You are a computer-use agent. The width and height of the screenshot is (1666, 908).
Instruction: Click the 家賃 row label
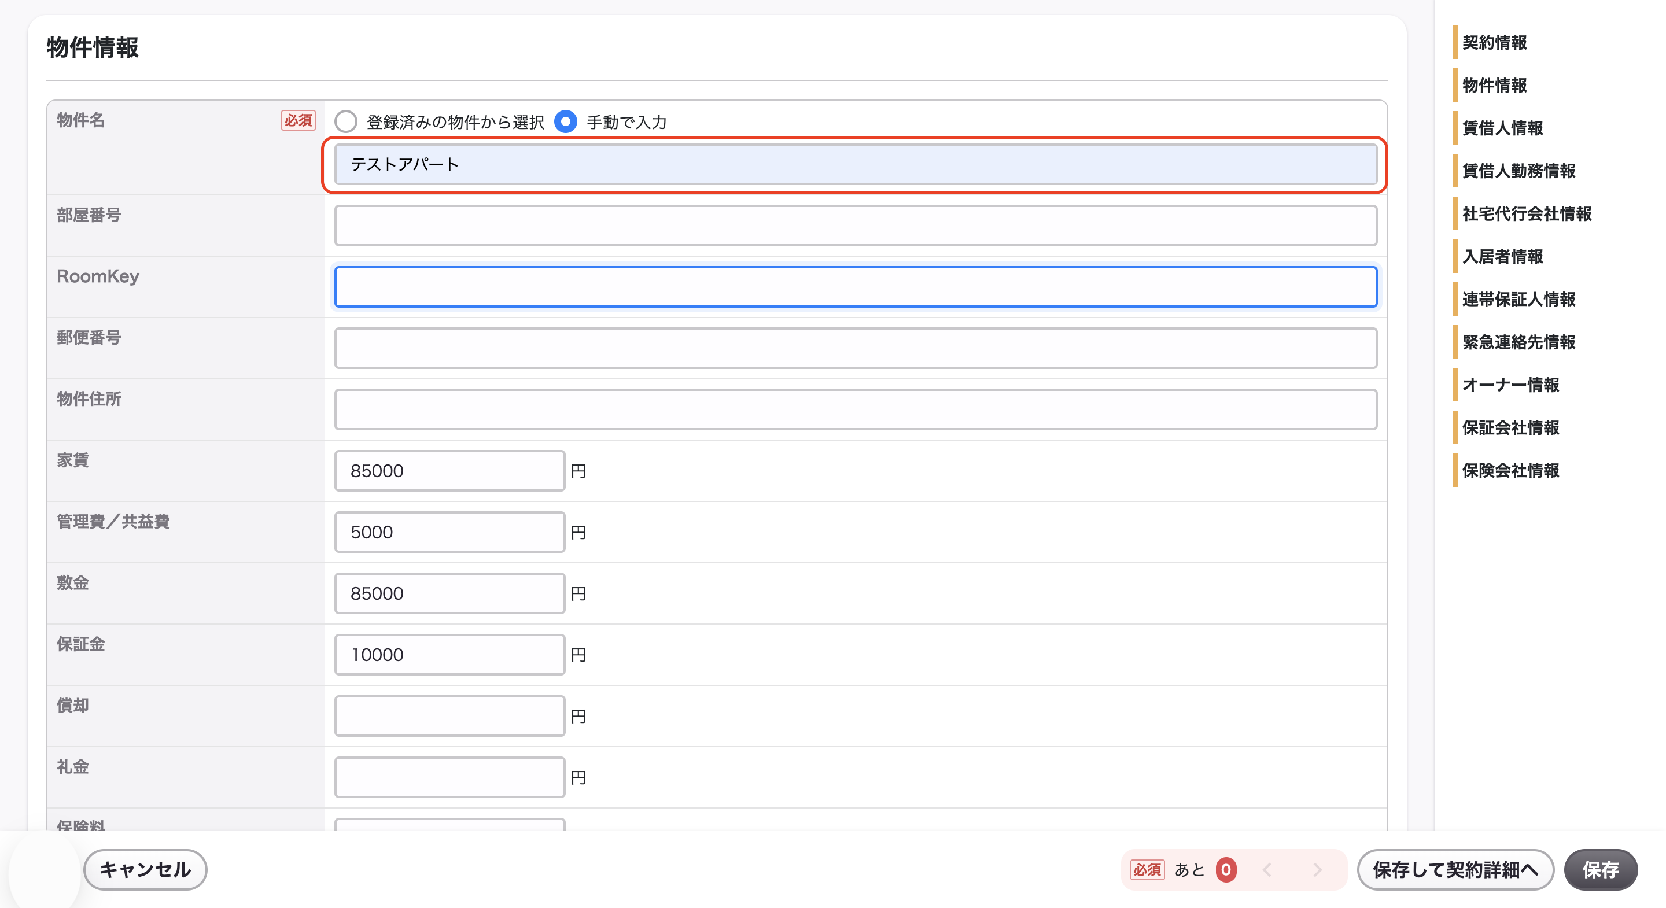pos(72,460)
